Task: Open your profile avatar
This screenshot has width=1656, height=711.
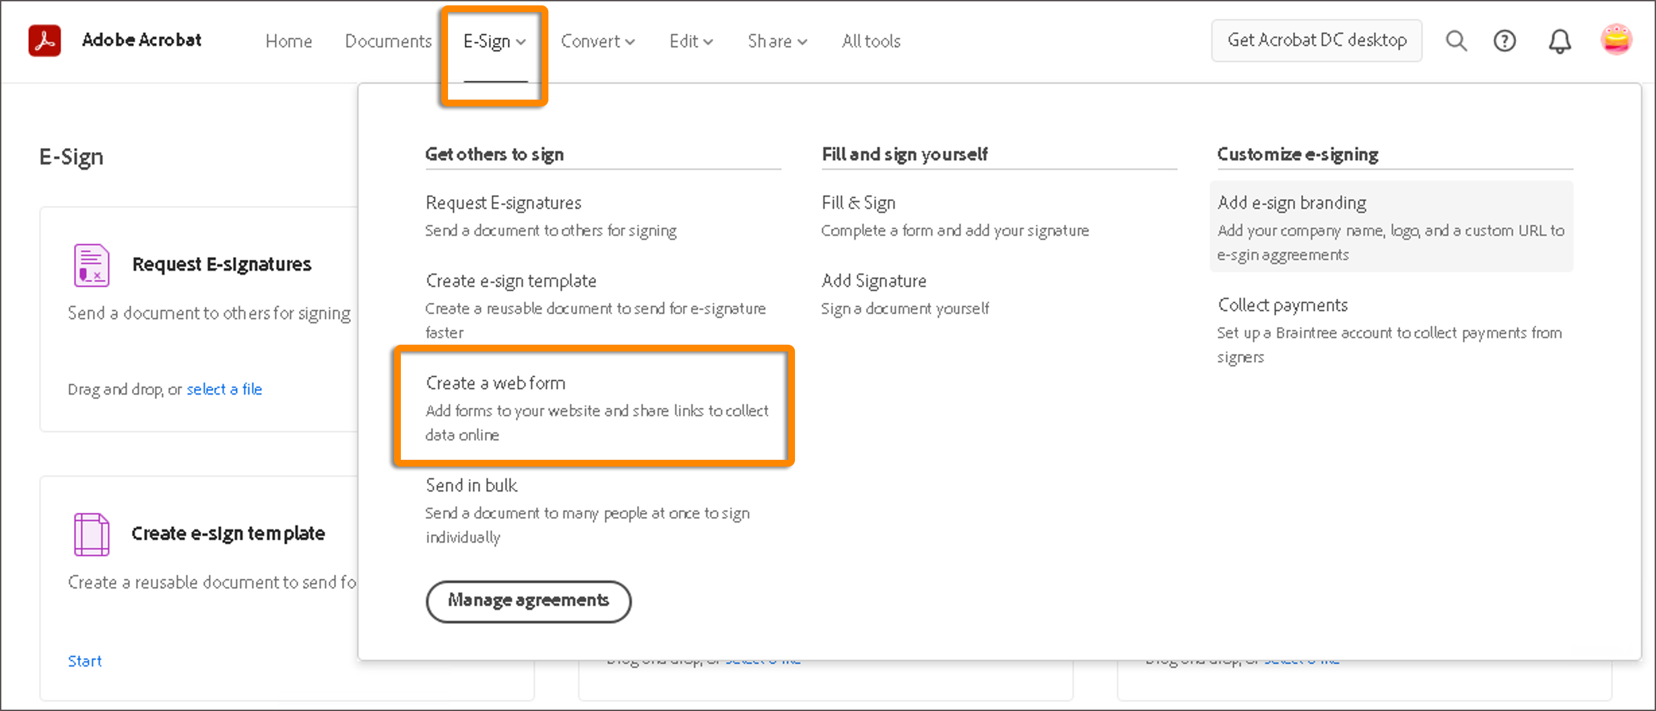Action: pyautogui.click(x=1616, y=40)
